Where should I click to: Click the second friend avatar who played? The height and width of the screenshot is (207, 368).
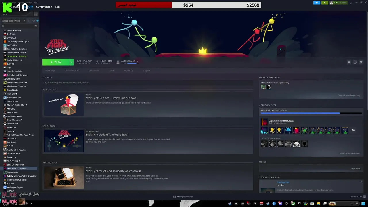point(269,87)
